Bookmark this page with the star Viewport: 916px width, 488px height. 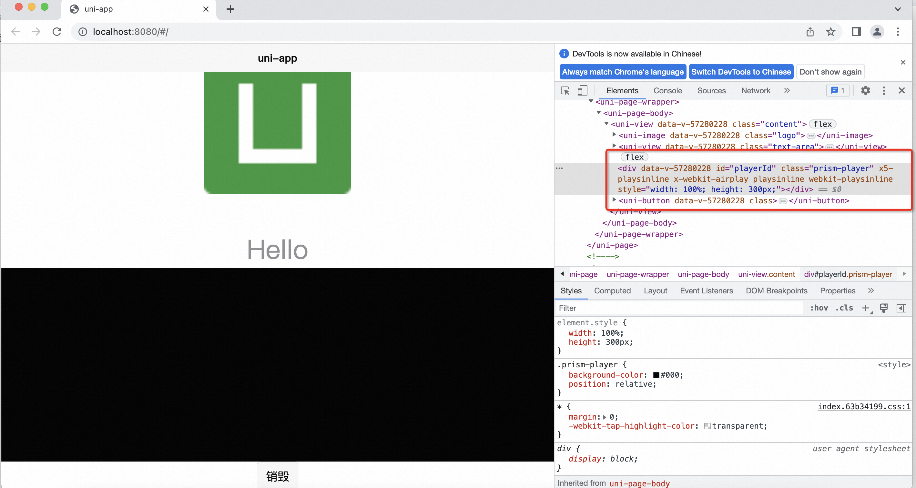pyautogui.click(x=830, y=32)
